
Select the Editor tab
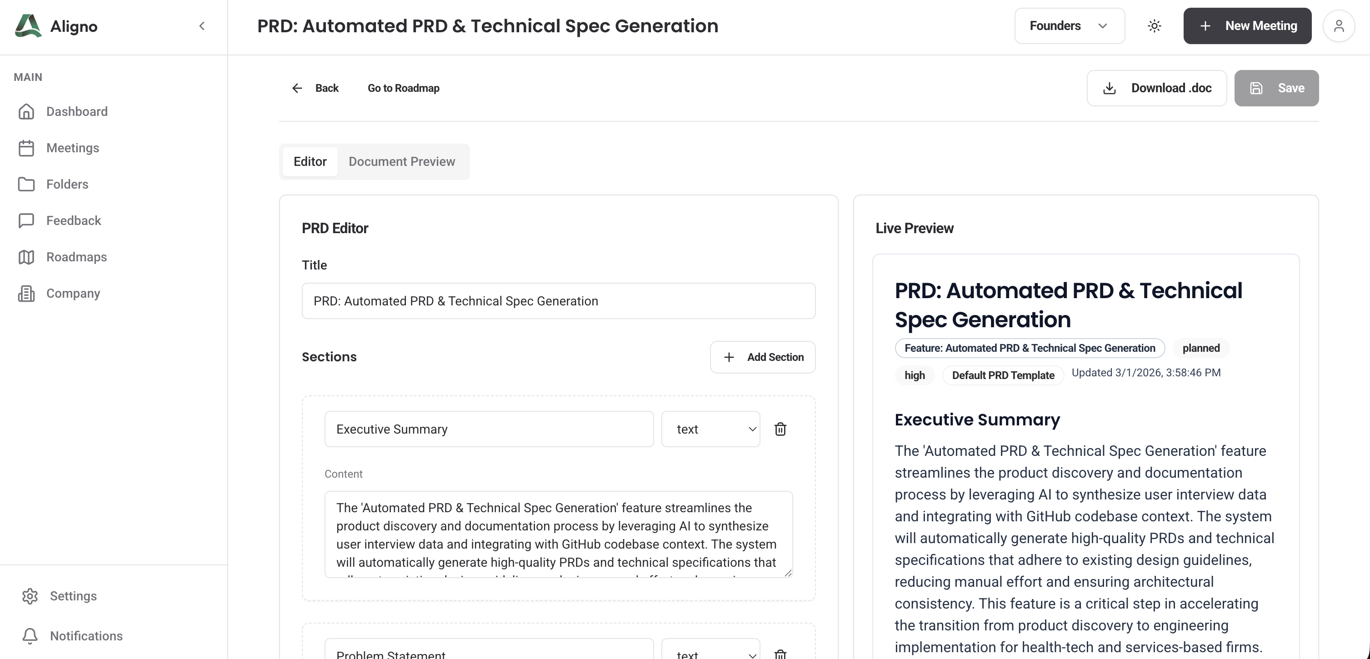coord(310,162)
